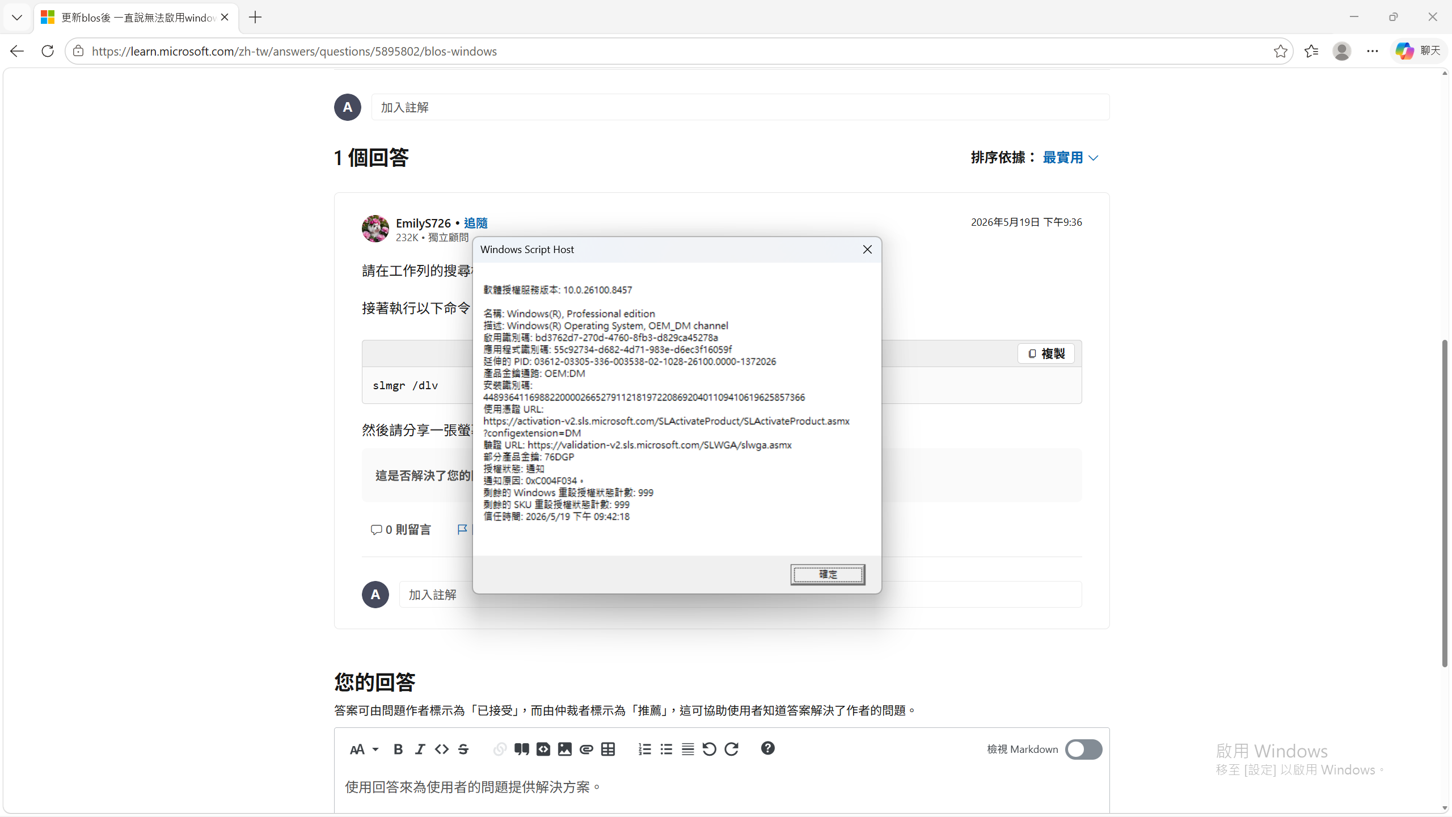Insert a block quote in the editor

point(522,749)
